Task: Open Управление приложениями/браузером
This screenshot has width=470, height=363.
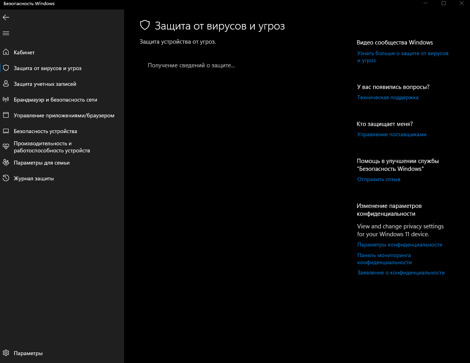Action: [x=62, y=115]
